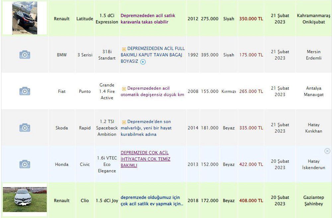This screenshot has width=332, height=218.
Task: Open 'Depremzededen acil satılık karavanla takas' listing
Action: pos(148,19)
